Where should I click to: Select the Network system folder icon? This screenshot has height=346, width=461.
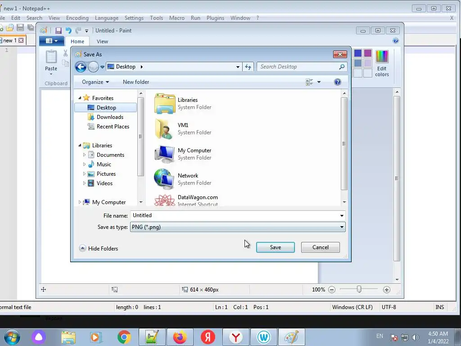point(164,179)
